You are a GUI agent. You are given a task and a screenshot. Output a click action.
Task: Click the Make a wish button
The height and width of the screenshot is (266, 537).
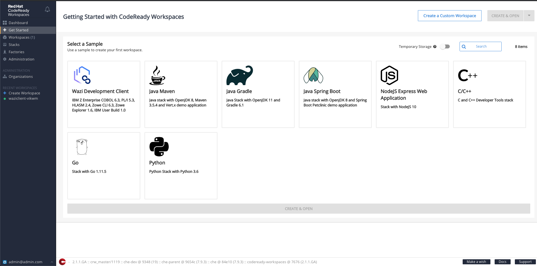point(476,262)
